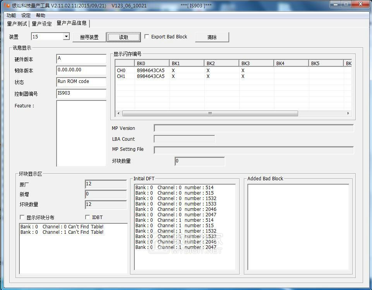Select the CH1 row label

pyautogui.click(x=121, y=76)
